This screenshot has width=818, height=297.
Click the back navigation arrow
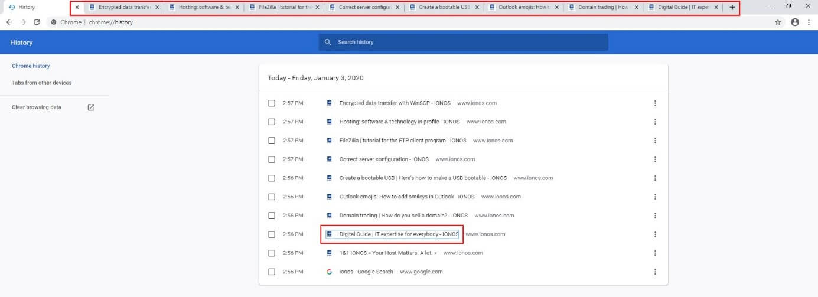point(9,22)
